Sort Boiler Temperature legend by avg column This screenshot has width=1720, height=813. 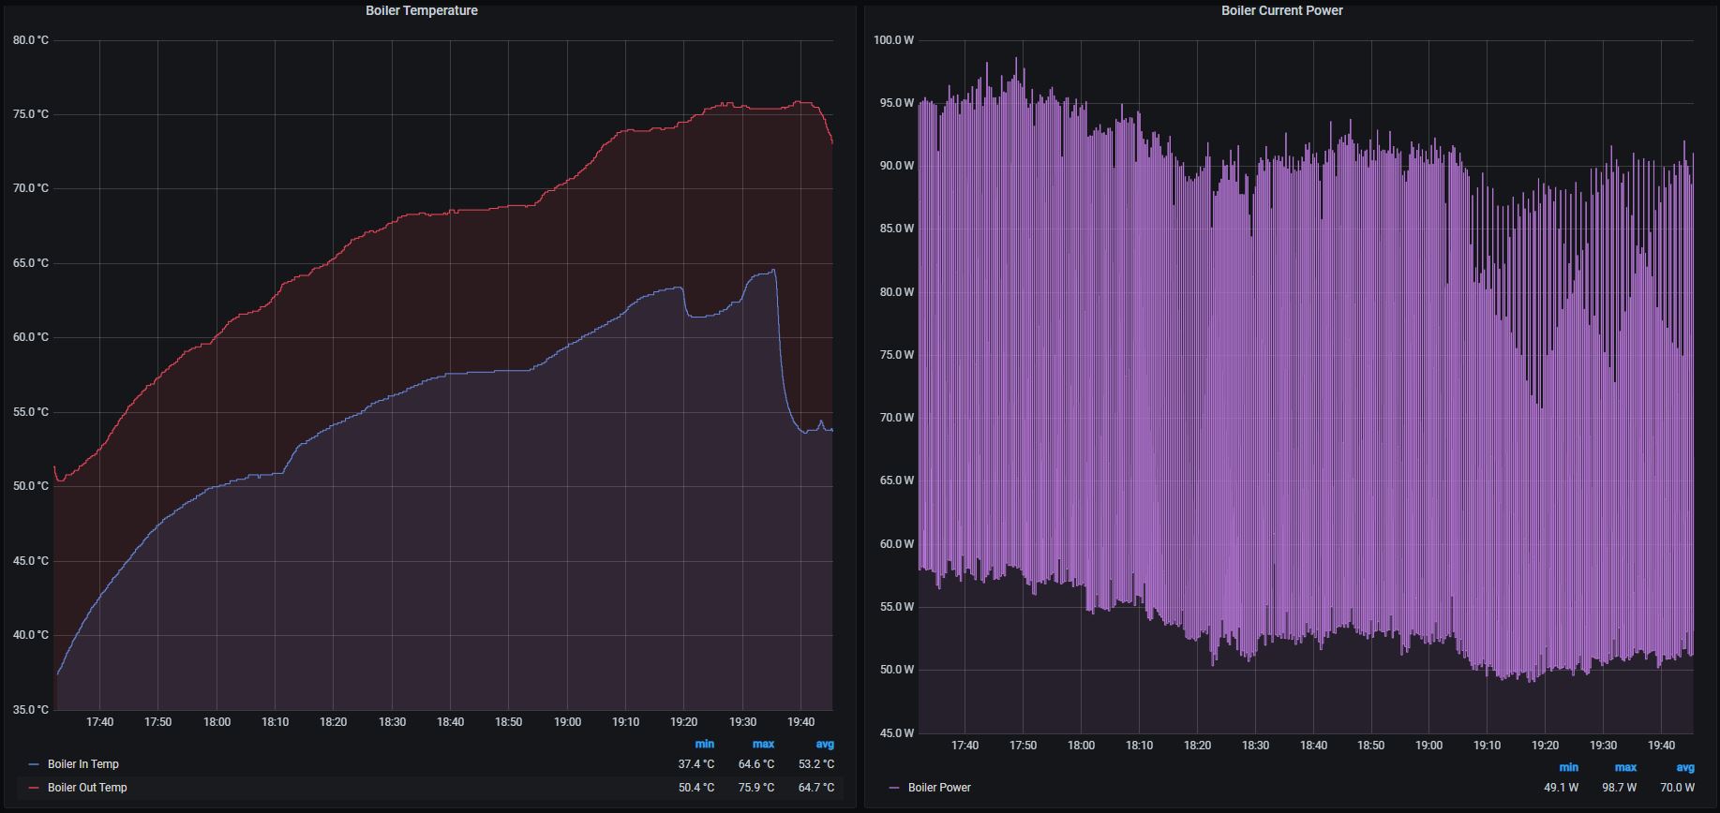(x=824, y=744)
